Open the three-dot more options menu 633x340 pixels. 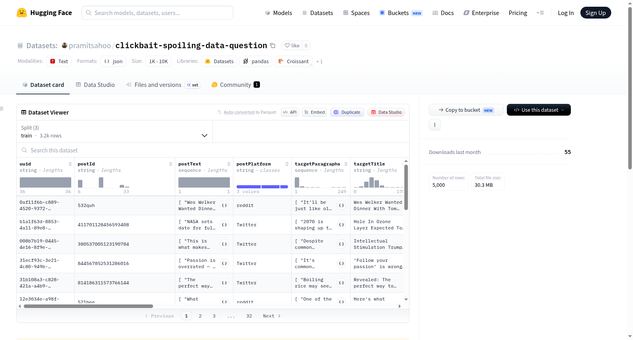435,125
